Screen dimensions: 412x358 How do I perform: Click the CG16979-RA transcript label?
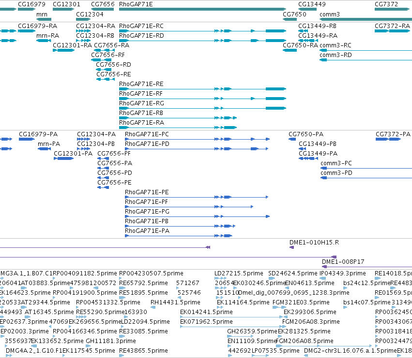pos(37,26)
